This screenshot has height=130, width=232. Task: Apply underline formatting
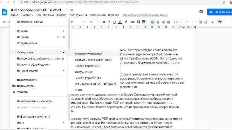(x=114, y=22)
